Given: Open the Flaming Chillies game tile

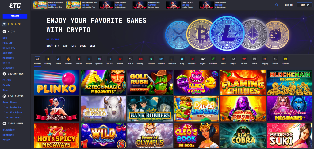Looking at the screenshot, I should pos(243,82).
